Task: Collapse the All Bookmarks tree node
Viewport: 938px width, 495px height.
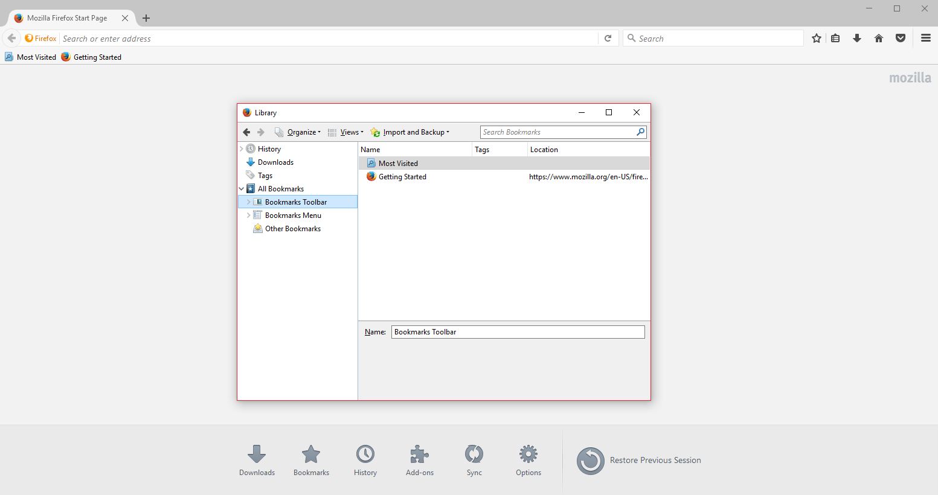Action: pos(242,189)
